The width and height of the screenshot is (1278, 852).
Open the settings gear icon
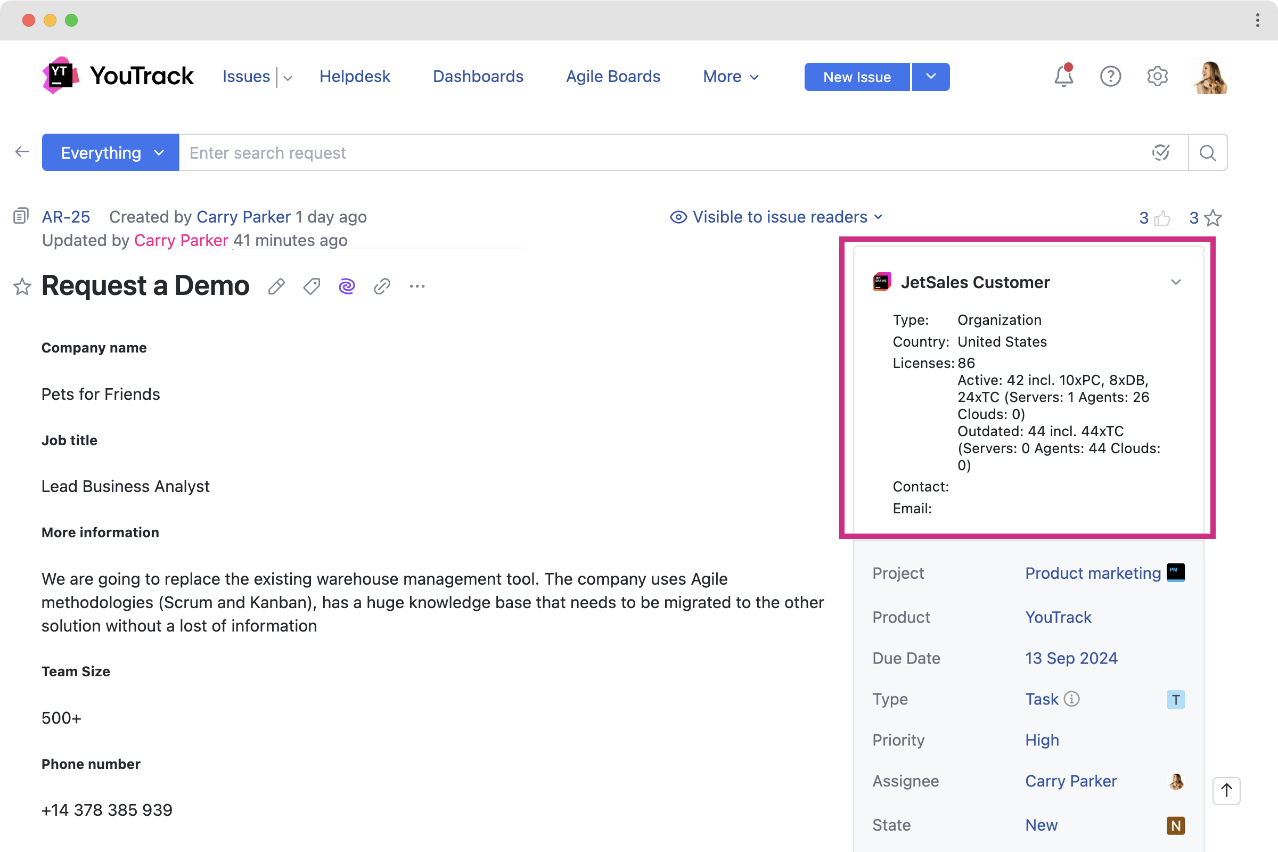1157,77
